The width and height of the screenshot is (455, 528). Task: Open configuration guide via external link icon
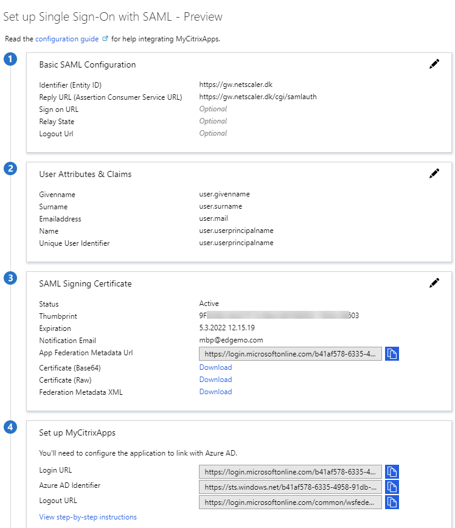105,38
